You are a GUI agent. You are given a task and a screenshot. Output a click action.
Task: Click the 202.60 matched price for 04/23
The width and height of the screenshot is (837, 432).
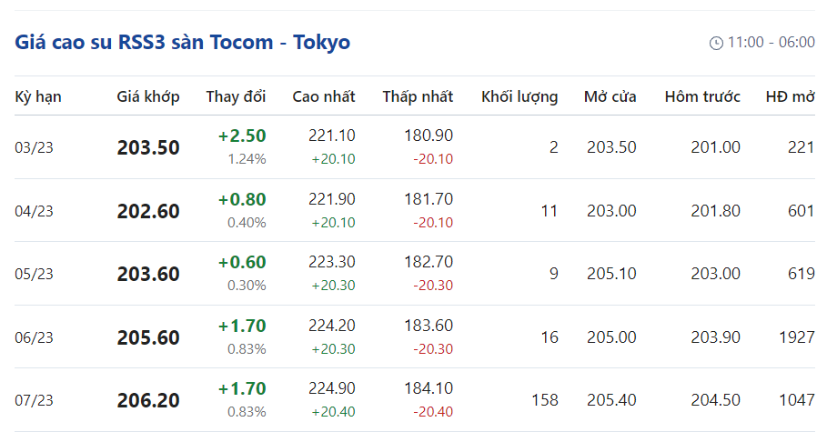tap(148, 211)
